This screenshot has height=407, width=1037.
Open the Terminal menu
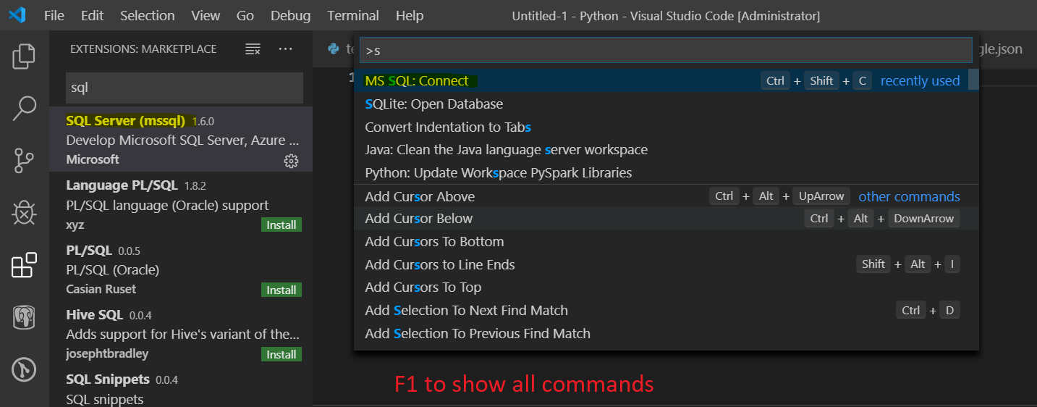click(x=353, y=15)
